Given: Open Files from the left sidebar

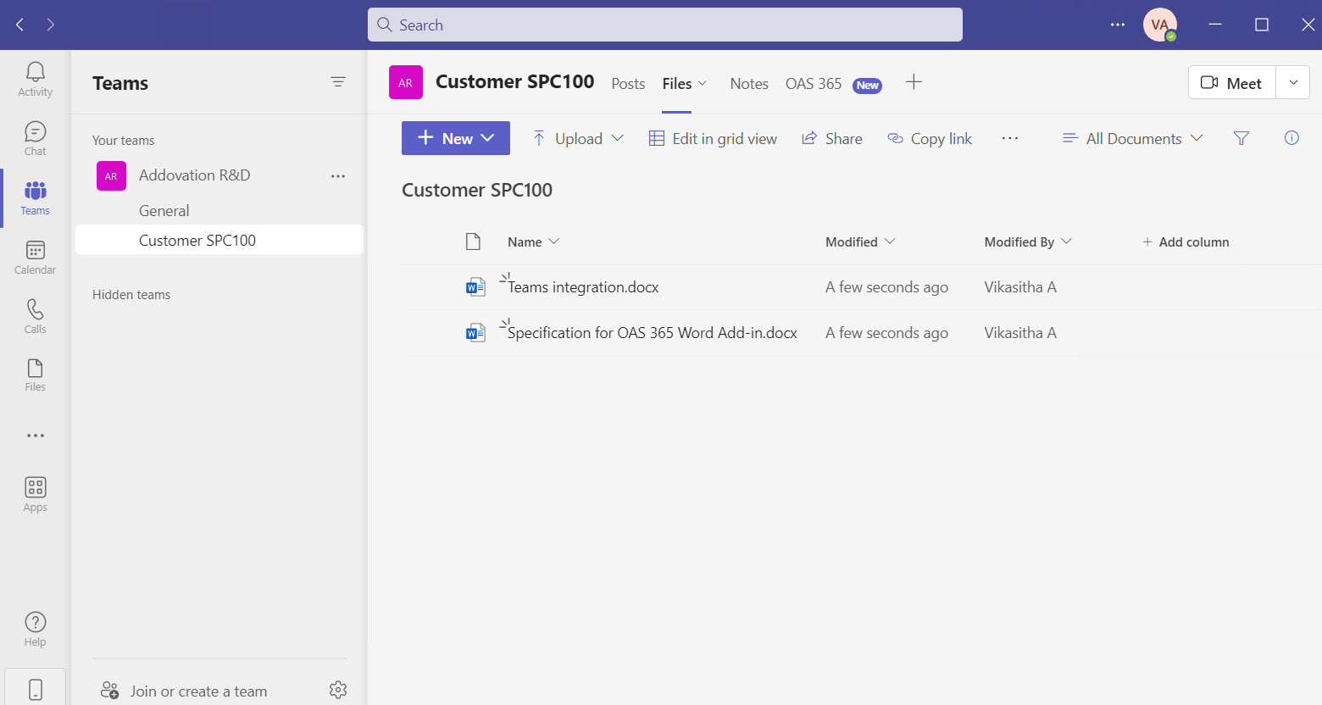Looking at the screenshot, I should [35, 374].
